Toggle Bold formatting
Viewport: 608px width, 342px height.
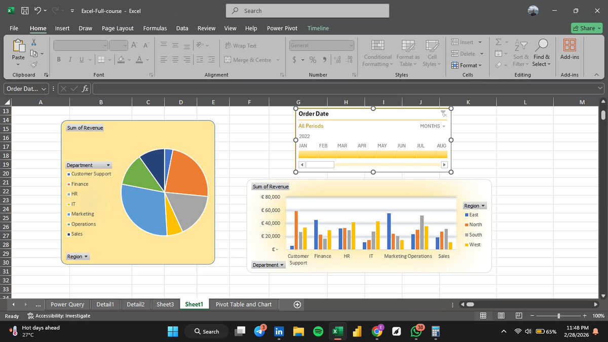tap(59, 60)
